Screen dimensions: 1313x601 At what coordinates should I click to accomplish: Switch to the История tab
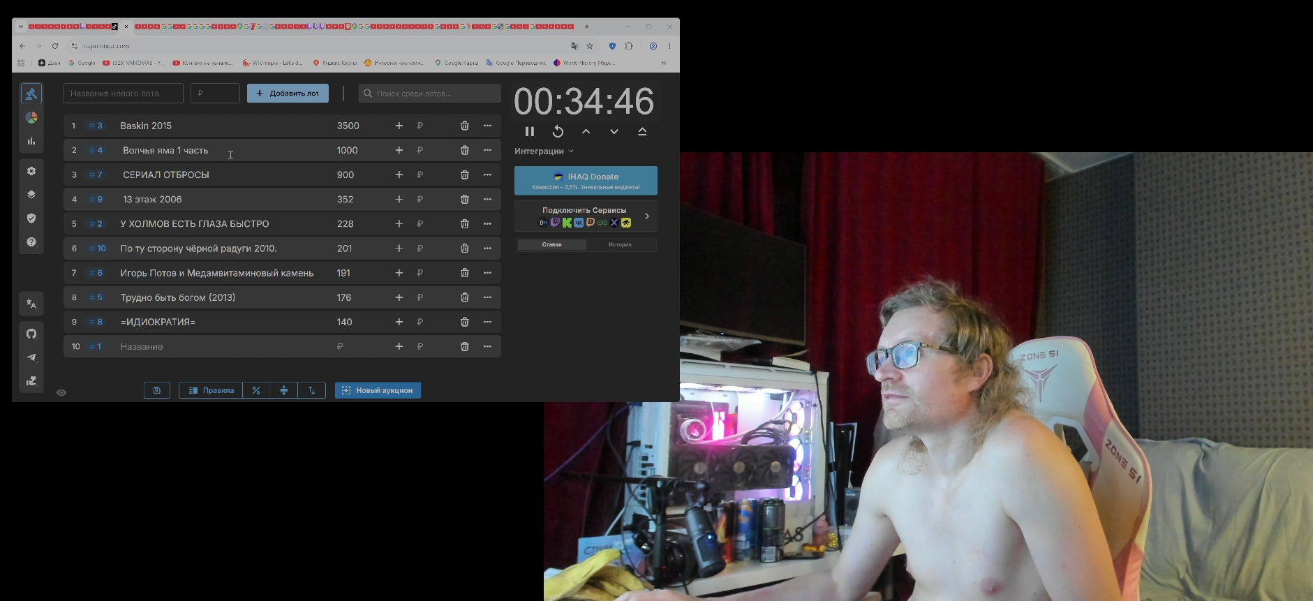coord(620,244)
